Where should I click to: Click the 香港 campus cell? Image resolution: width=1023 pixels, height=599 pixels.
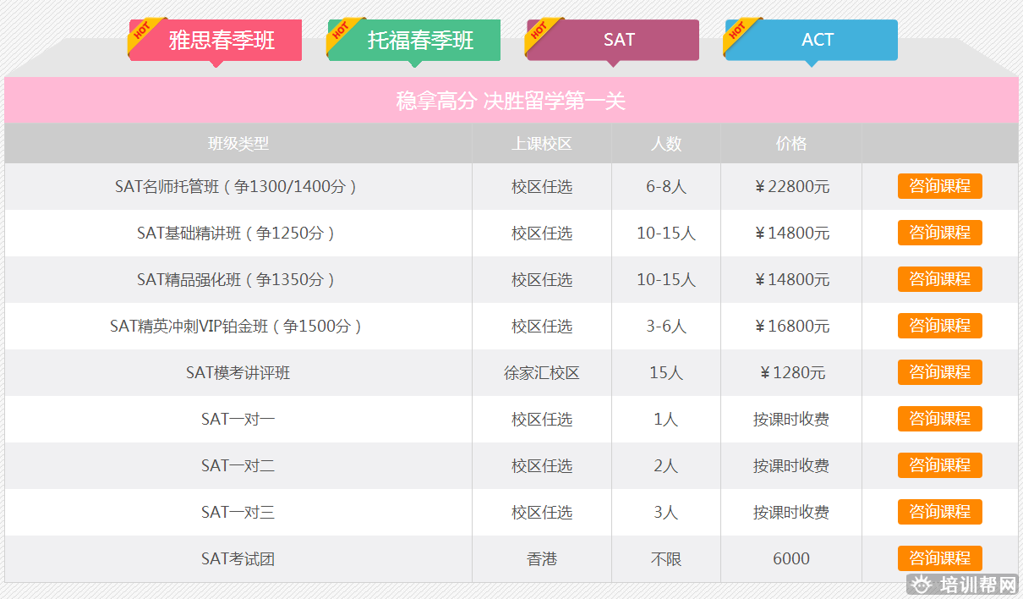(542, 559)
